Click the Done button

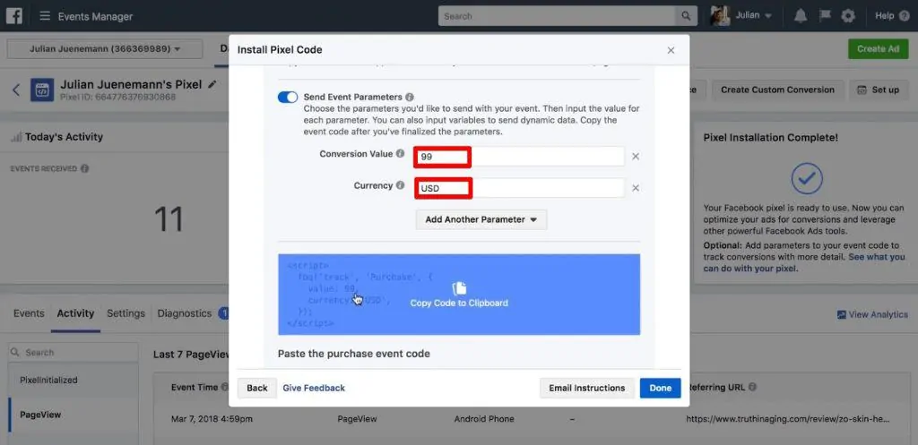(661, 388)
